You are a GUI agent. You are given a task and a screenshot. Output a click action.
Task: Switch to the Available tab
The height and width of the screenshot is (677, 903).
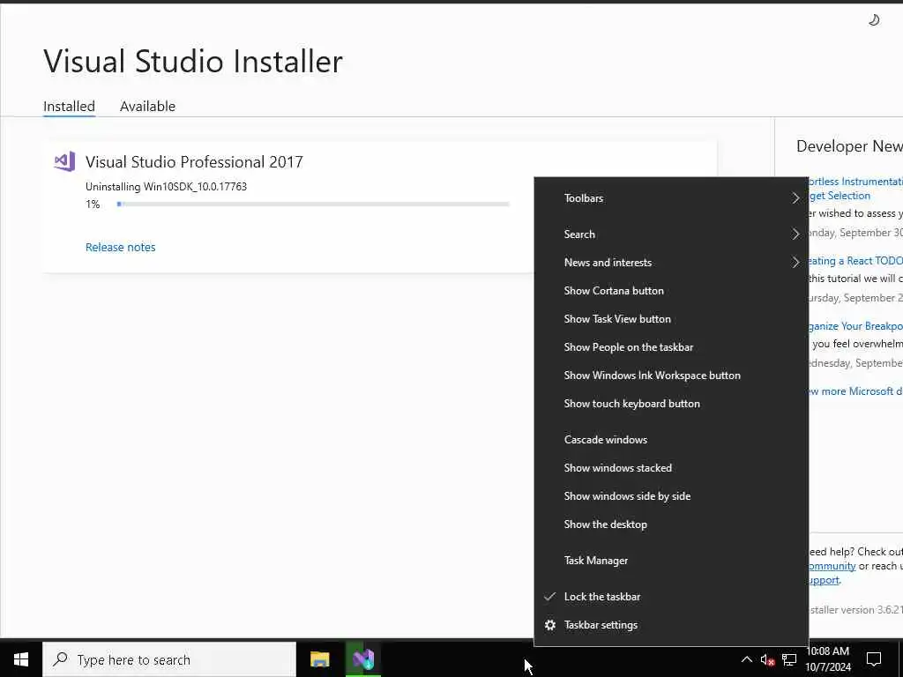(147, 106)
